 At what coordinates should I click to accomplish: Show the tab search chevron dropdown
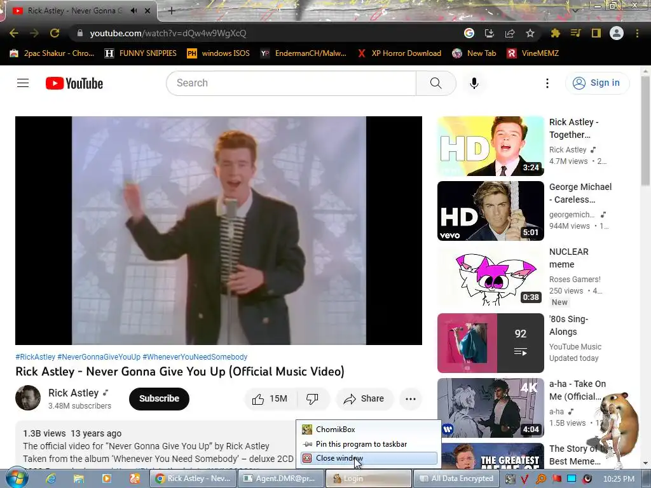575,10
